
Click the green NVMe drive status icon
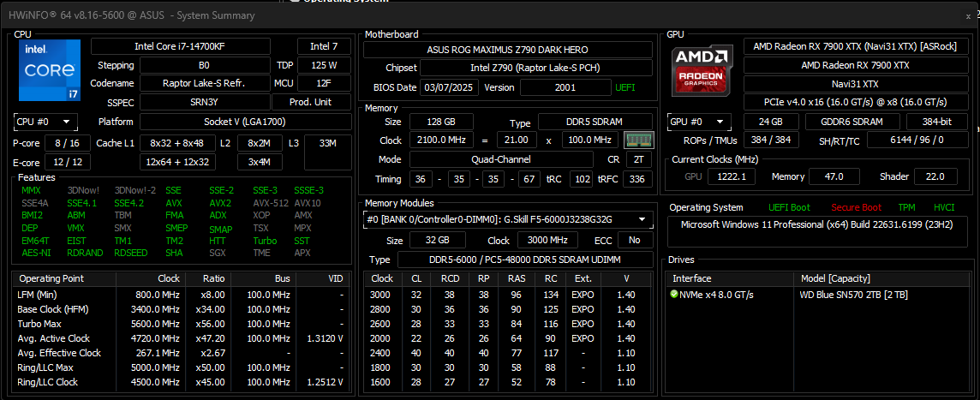tap(675, 294)
